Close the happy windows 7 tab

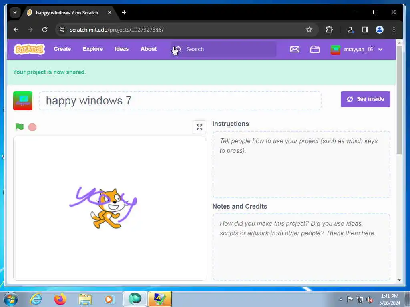(110, 12)
